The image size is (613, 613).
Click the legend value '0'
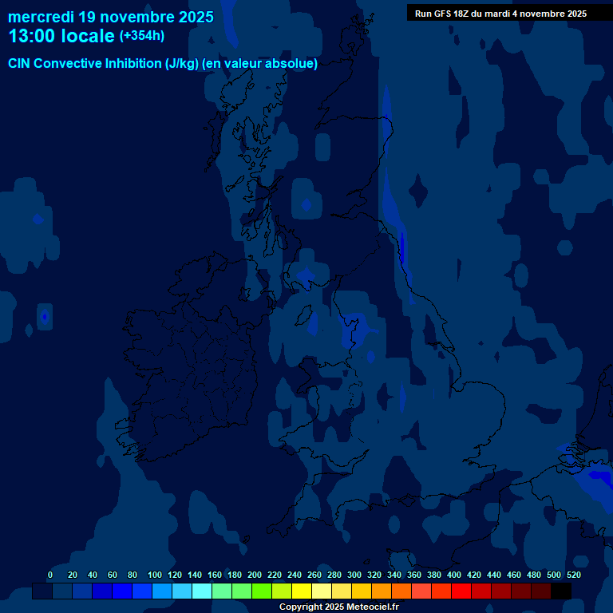coord(50,575)
